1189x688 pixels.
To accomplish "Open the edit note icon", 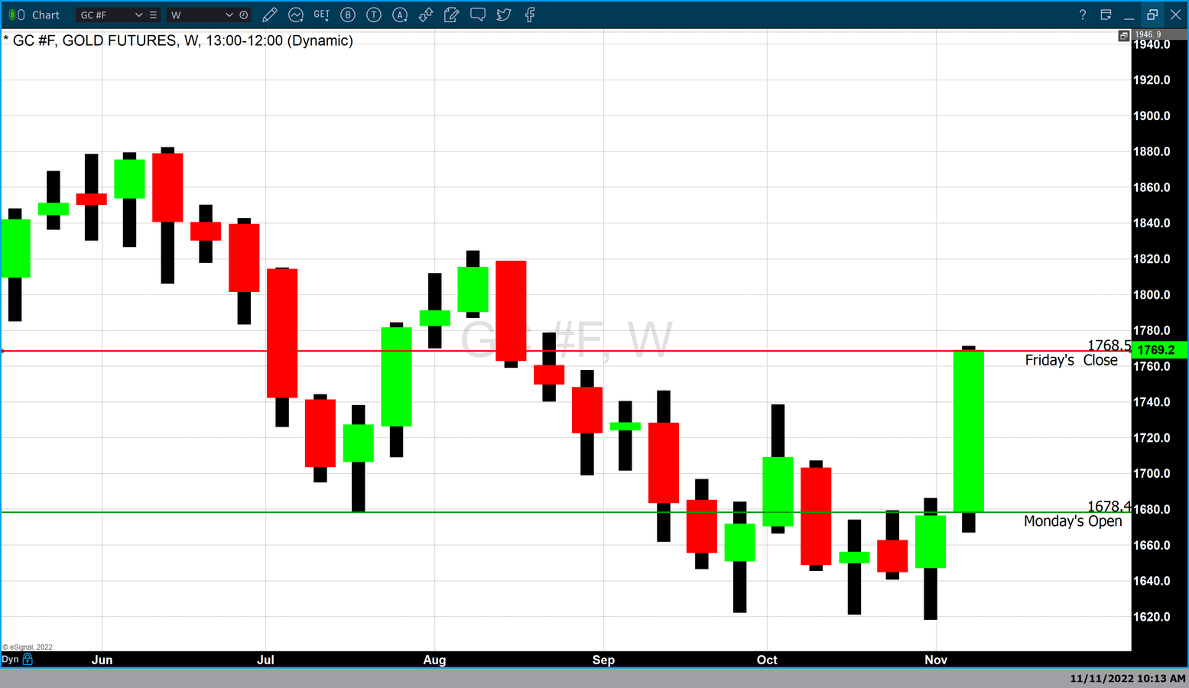I will 452,15.
